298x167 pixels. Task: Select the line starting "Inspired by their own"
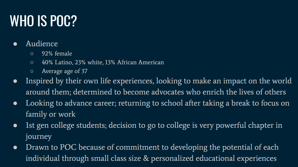click(159, 81)
